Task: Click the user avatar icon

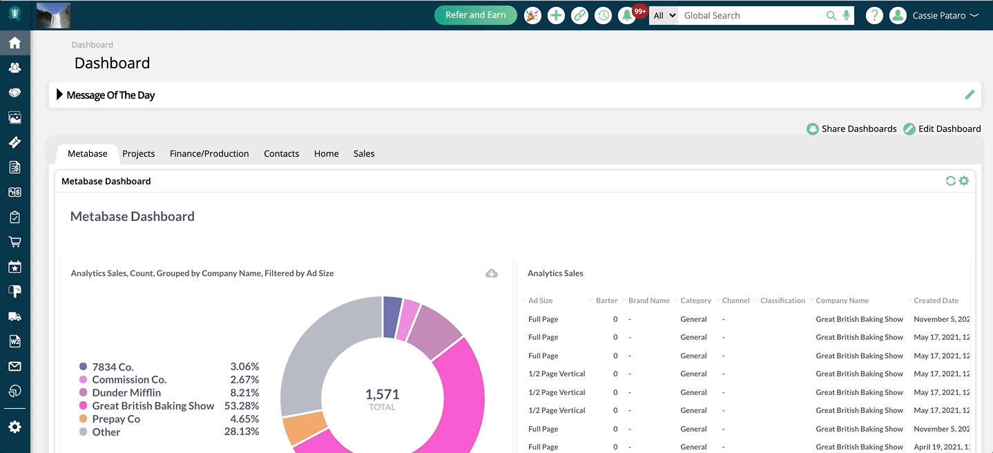Action: 898,15
